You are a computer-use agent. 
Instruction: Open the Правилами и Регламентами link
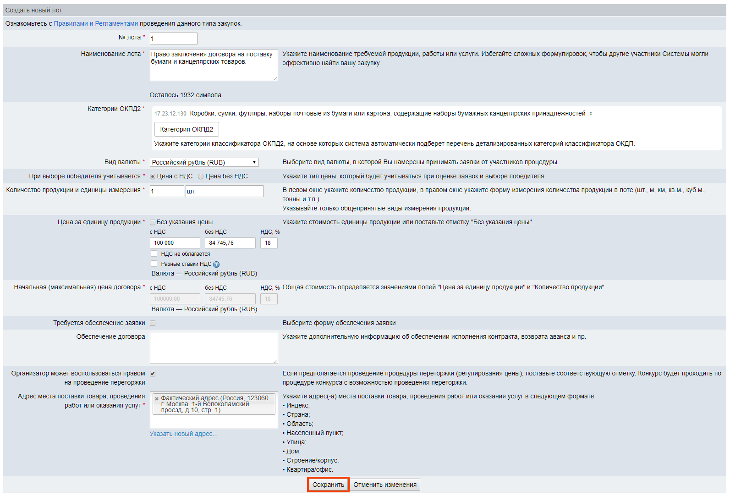pos(96,23)
